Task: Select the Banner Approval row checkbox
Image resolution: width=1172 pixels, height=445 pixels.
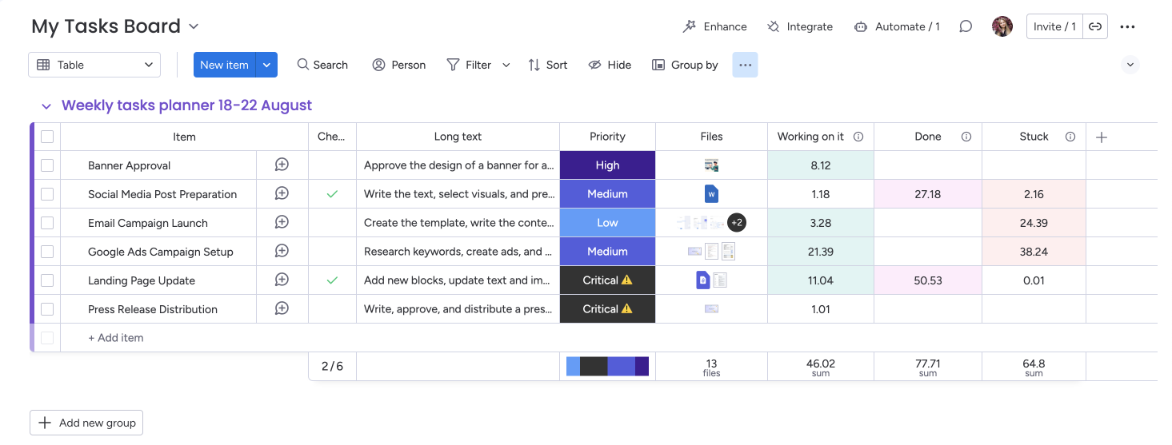Action: click(x=47, y=165)
